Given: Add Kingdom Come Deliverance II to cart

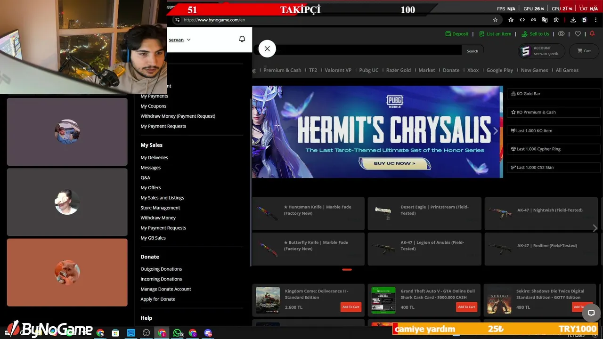Looking at the screenshot, I should click(350, 307).
